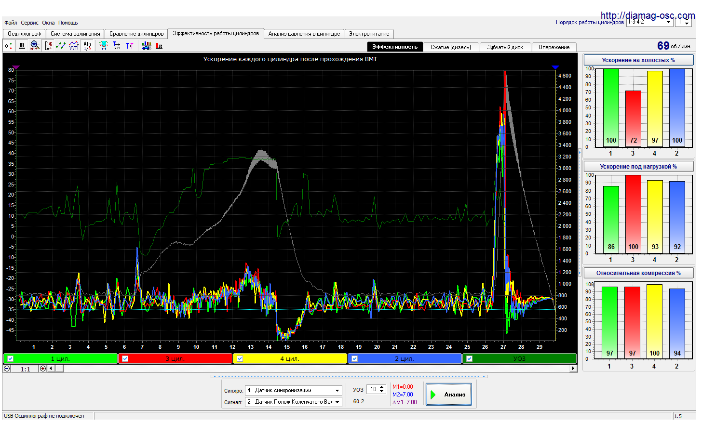Click the red bar showing 72 in idle acceleration

[x=633, y=119]
